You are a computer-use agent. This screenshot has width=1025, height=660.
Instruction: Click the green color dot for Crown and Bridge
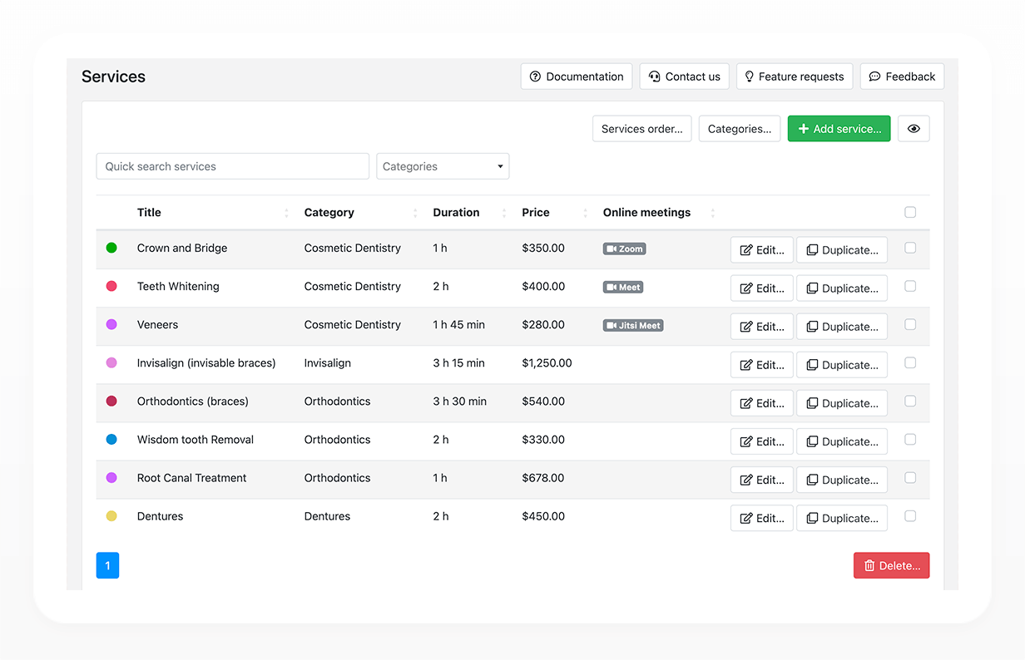(111, 248)
